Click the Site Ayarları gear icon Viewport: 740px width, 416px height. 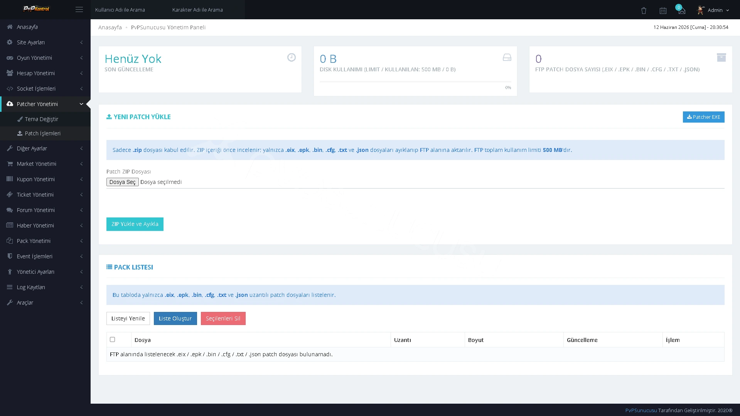(x=10, y=42)
